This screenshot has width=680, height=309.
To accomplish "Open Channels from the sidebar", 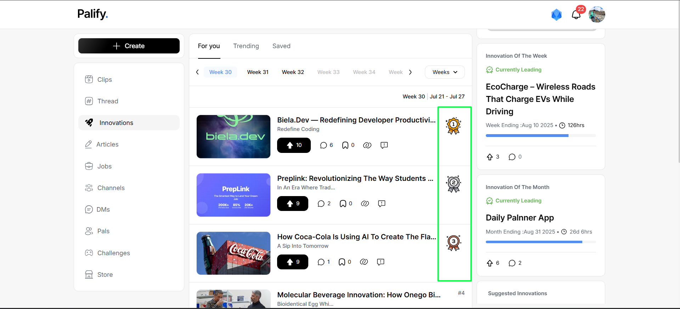I will tap(129, 188).
